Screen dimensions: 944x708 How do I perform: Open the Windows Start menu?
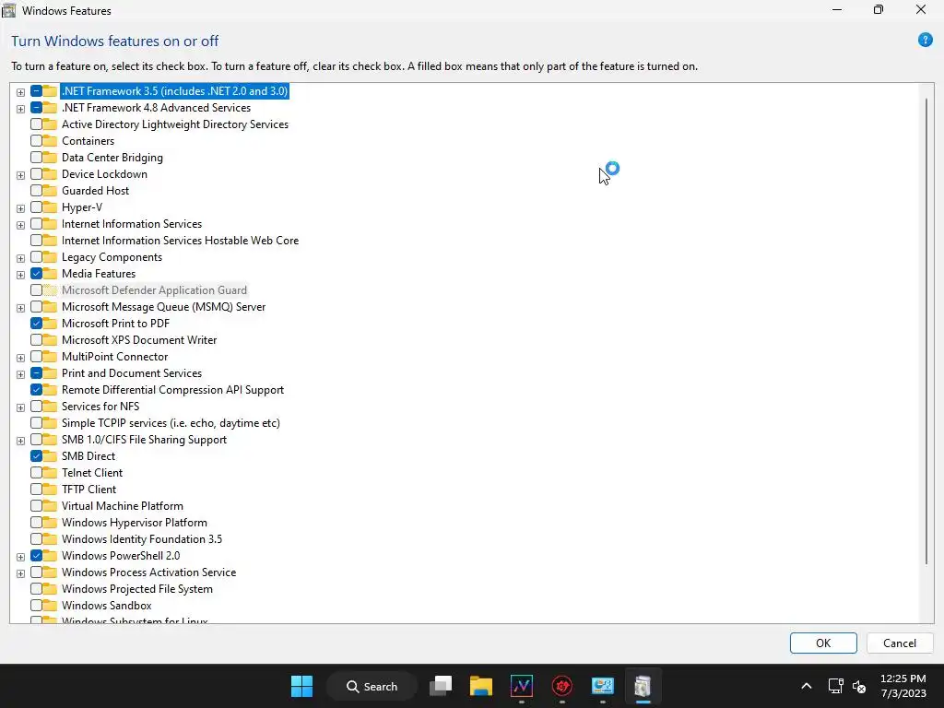pyautogui.click(x=301, y=686)
